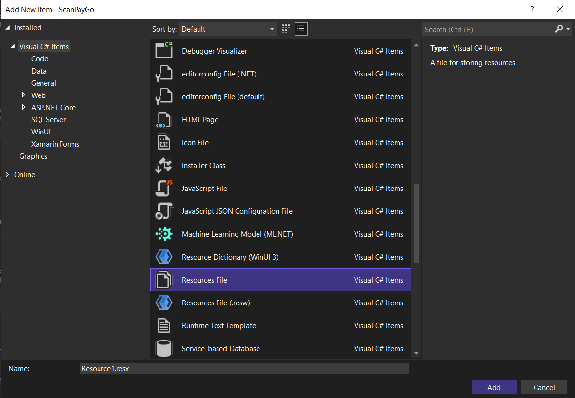Click the Runtime Text Template icon
Viewport: 575px width, 398px height.
[164, 326]
